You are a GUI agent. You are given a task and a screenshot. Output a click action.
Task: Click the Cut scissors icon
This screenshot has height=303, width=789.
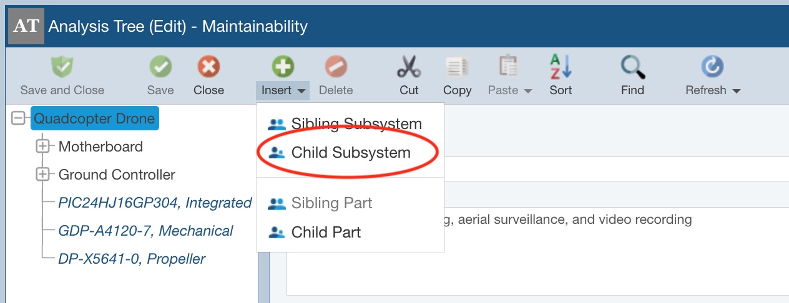409,67
